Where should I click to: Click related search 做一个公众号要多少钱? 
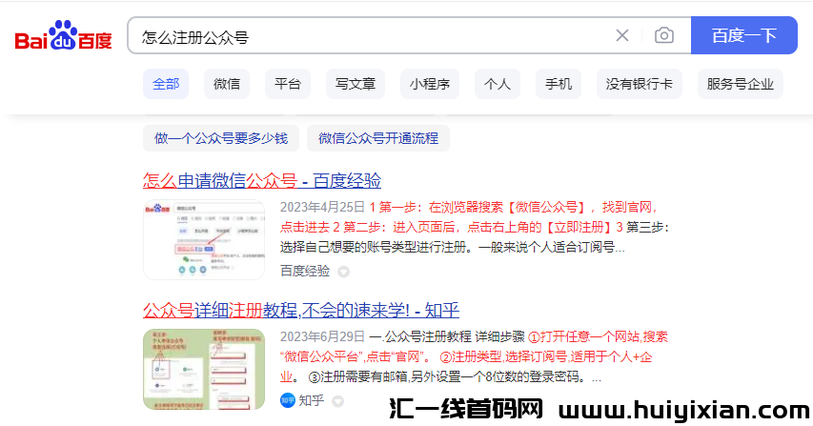(x=221, y=138)
